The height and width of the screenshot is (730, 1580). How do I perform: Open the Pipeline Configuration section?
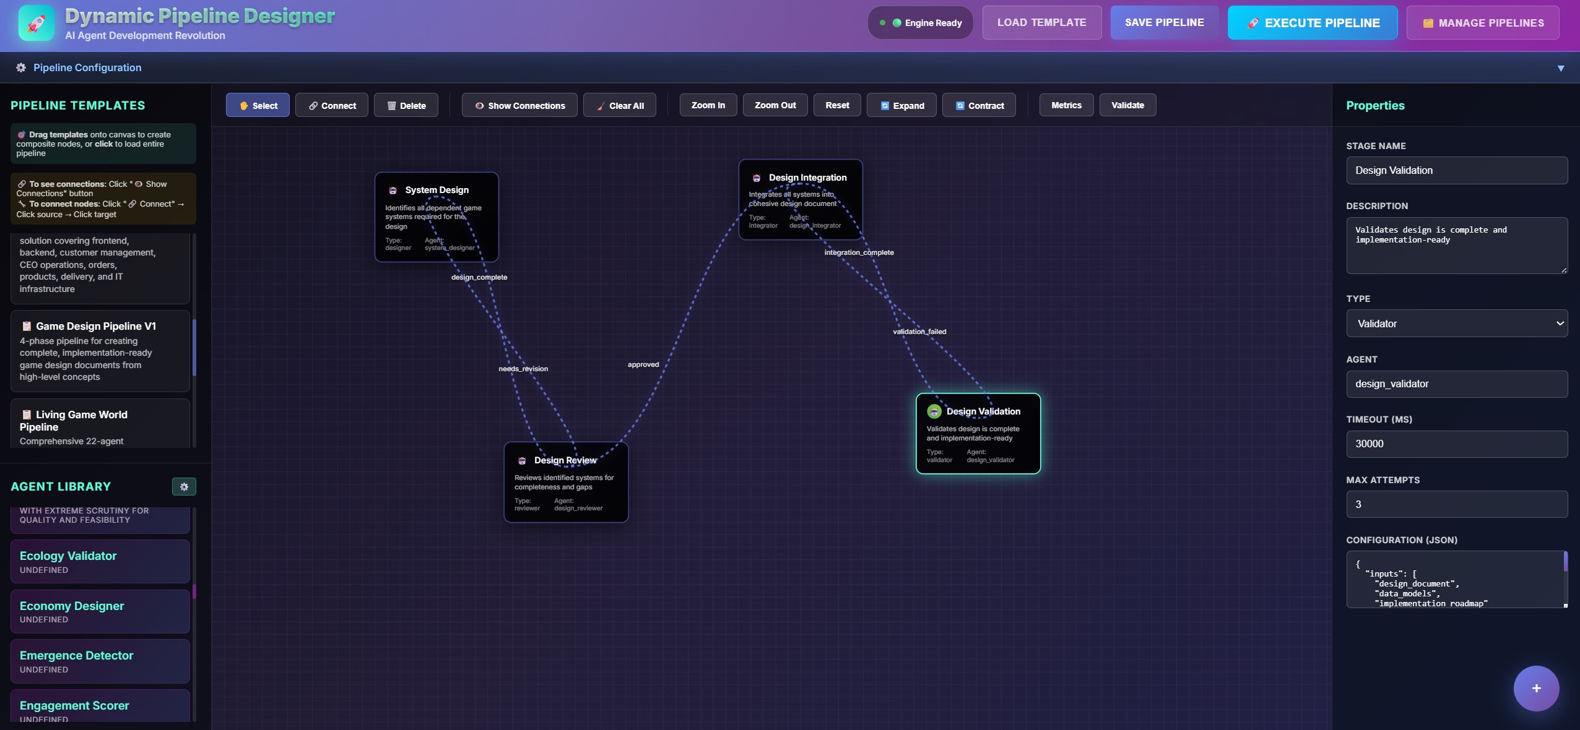(x=87, y=67)
